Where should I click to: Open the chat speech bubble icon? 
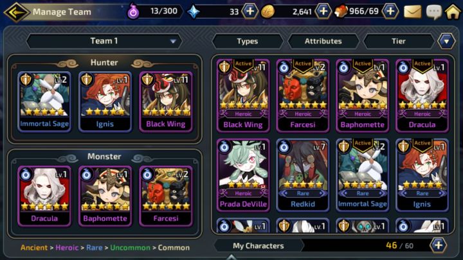[434, 12]
